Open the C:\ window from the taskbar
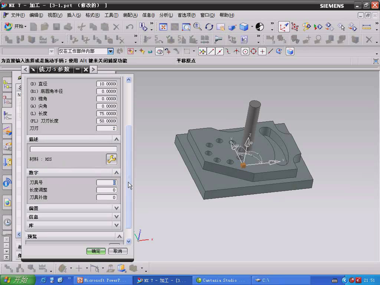 click(x=281, y=280)
